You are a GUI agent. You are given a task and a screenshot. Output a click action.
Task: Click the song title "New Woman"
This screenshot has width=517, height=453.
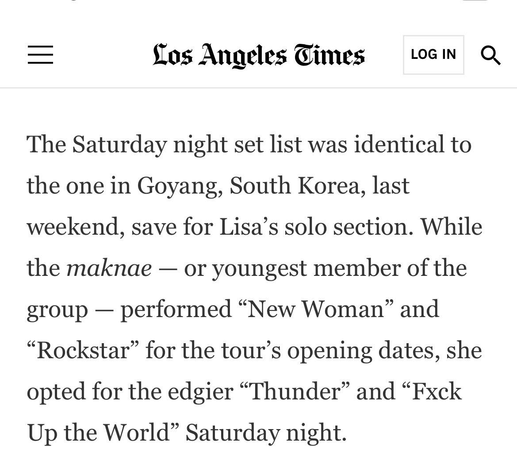click(x=315, y=310)
